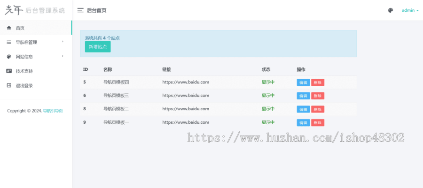
Task: Toggle the hamburger sidebar menu icon
Action: click(x=80, y=10)
